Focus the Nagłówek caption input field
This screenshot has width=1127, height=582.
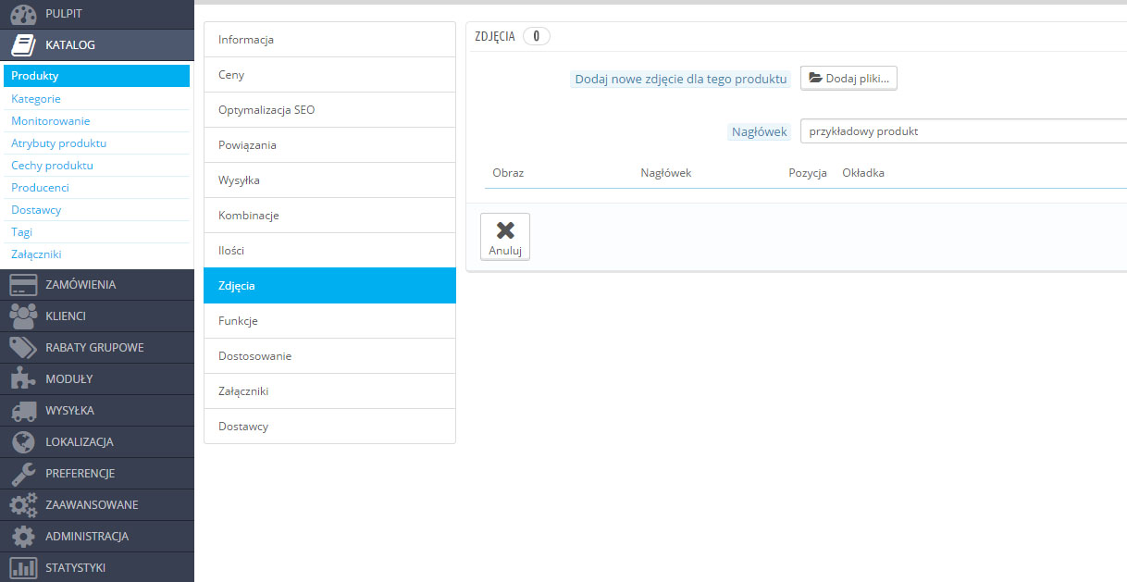coord(963,131)
